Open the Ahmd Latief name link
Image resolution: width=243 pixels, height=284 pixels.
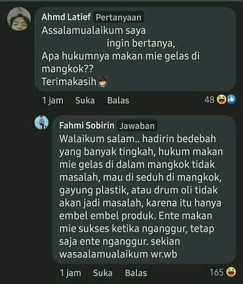(66, 17)
